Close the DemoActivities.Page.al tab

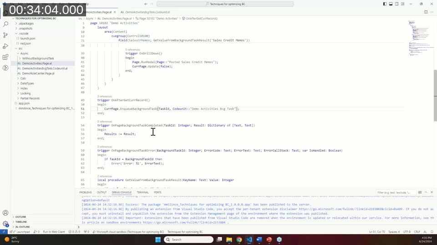pyautogui.click(x=115, y=12)
